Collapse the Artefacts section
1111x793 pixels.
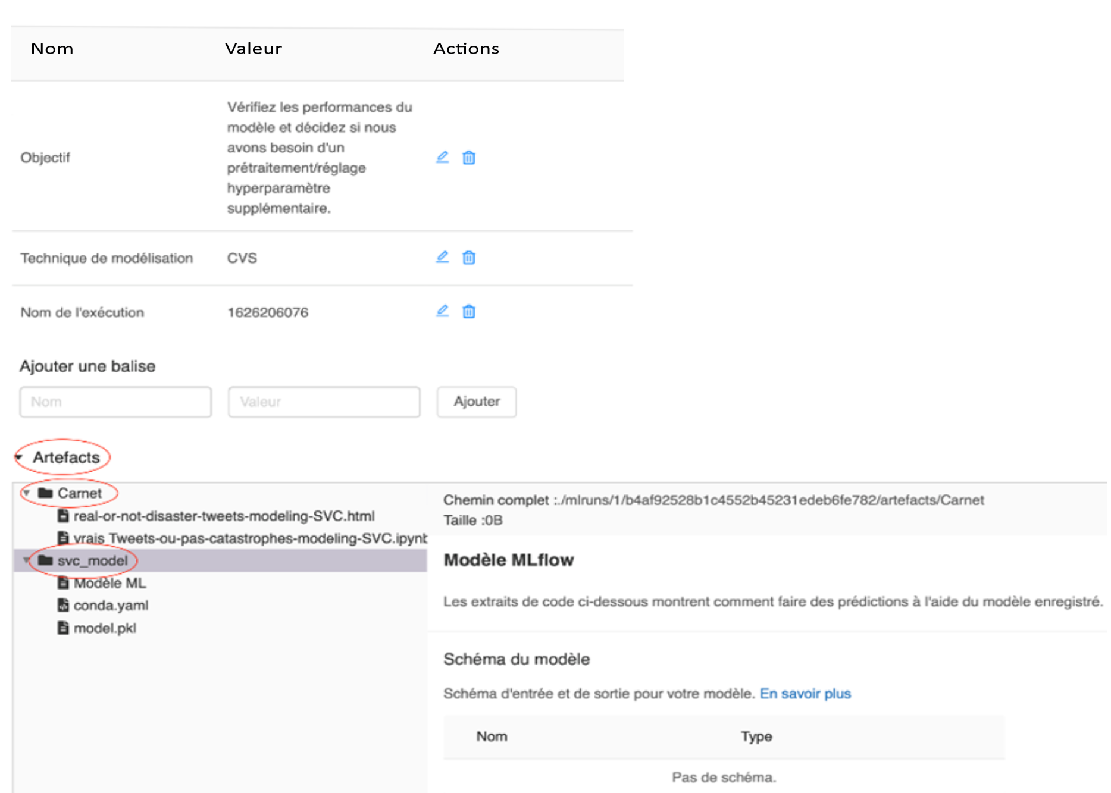(x=20, y=457)
